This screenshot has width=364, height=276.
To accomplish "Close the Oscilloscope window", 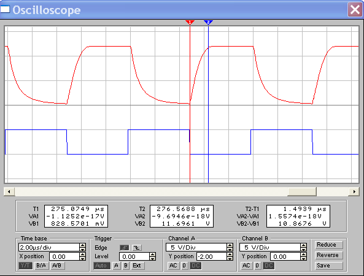I will click(355, 10).
